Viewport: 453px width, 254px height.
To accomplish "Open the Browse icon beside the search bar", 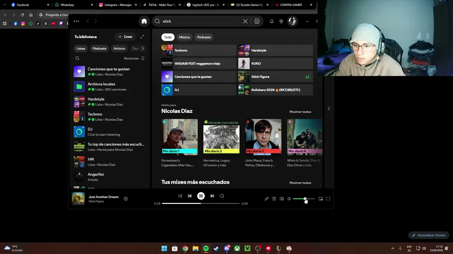I will 257,21.
